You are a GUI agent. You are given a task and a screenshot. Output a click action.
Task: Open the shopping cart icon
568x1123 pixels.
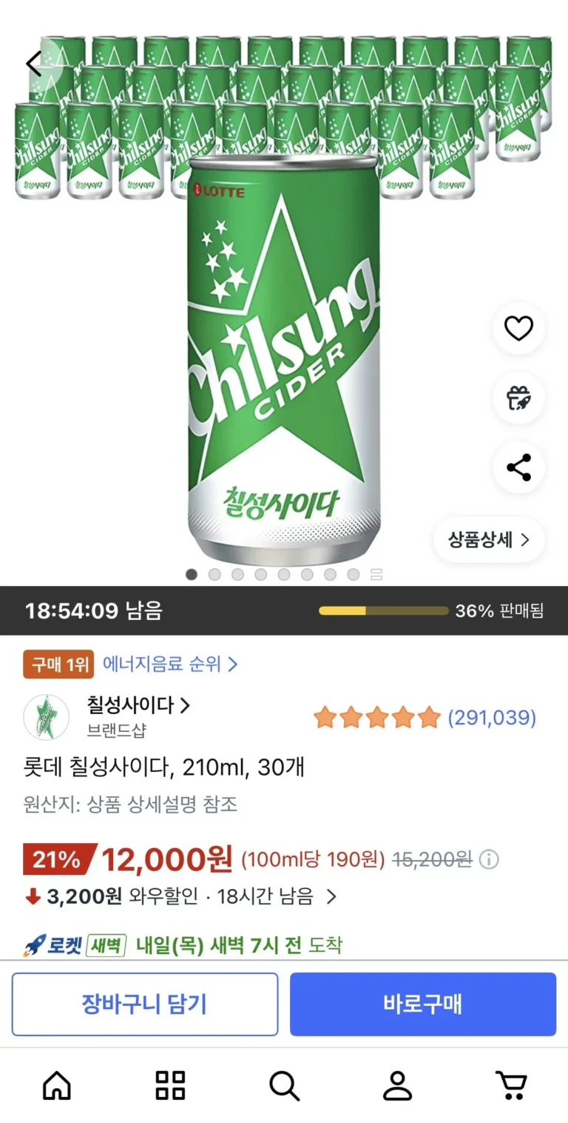(510, 1086)
